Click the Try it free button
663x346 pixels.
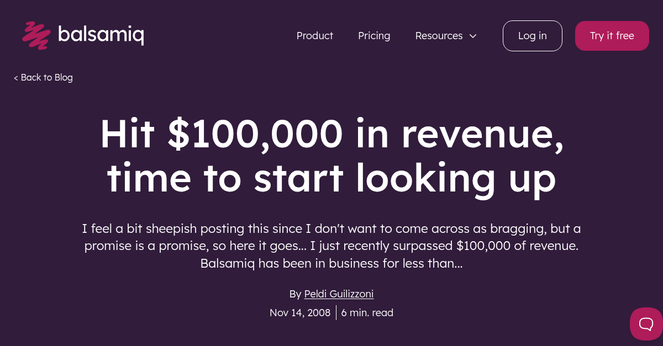(612, 35)
